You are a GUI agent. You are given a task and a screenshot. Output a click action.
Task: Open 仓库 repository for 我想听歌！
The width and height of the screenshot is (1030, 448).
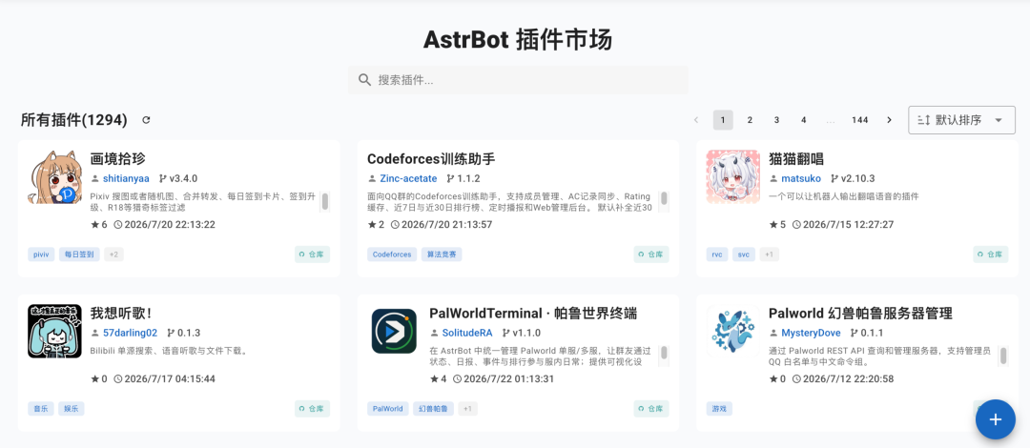(312, 409)
